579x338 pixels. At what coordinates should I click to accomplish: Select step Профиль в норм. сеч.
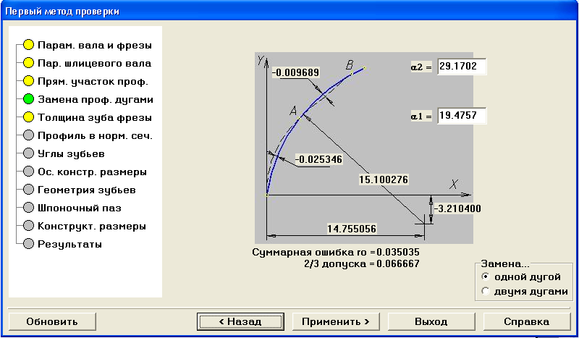[x=95, y=136]
